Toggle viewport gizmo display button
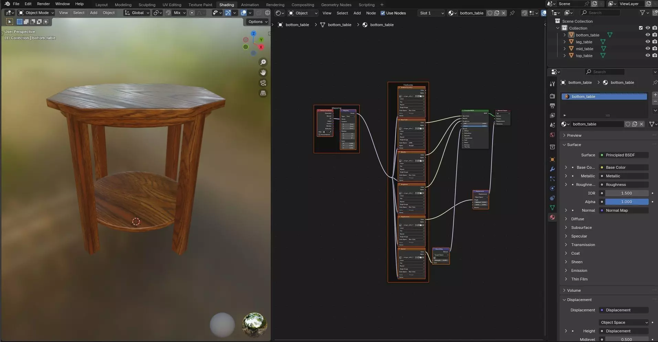Image resolution: width=658 pixels, height=342 pixels. pos(228,13)
